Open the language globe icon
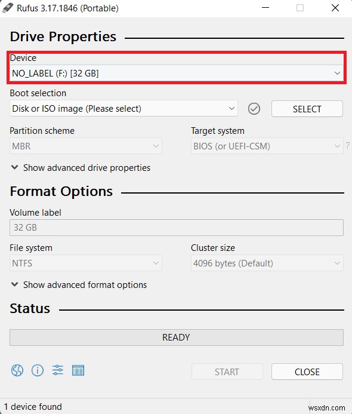The image size is (352, 414). point(17,370)
